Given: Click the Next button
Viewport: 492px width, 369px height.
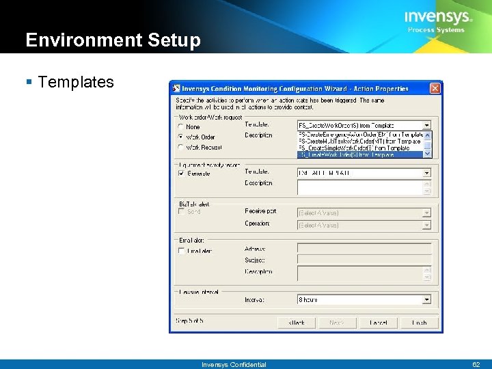Looking at the screenshot, I should coord(338,323).
